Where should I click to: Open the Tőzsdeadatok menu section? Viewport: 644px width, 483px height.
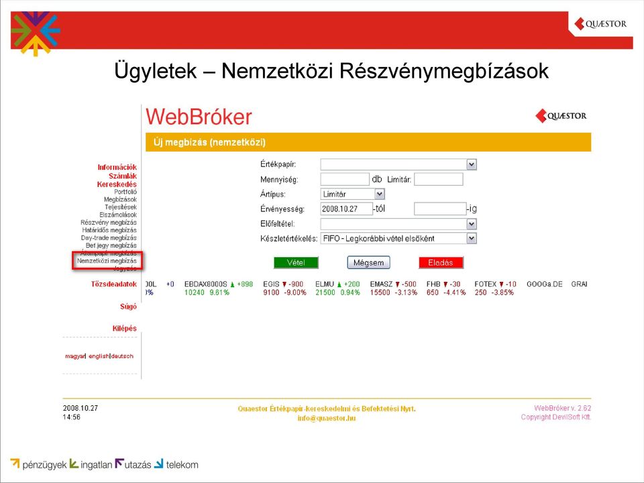click(x=114, y=284)
